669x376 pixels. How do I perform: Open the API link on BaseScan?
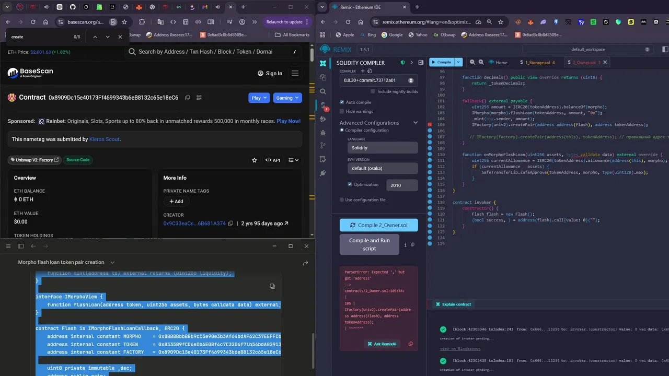coord(273,160)
